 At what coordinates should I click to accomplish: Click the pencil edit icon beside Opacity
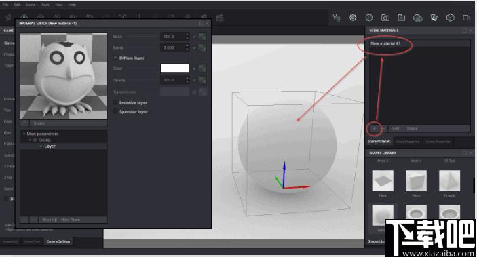tap(194, 80)
